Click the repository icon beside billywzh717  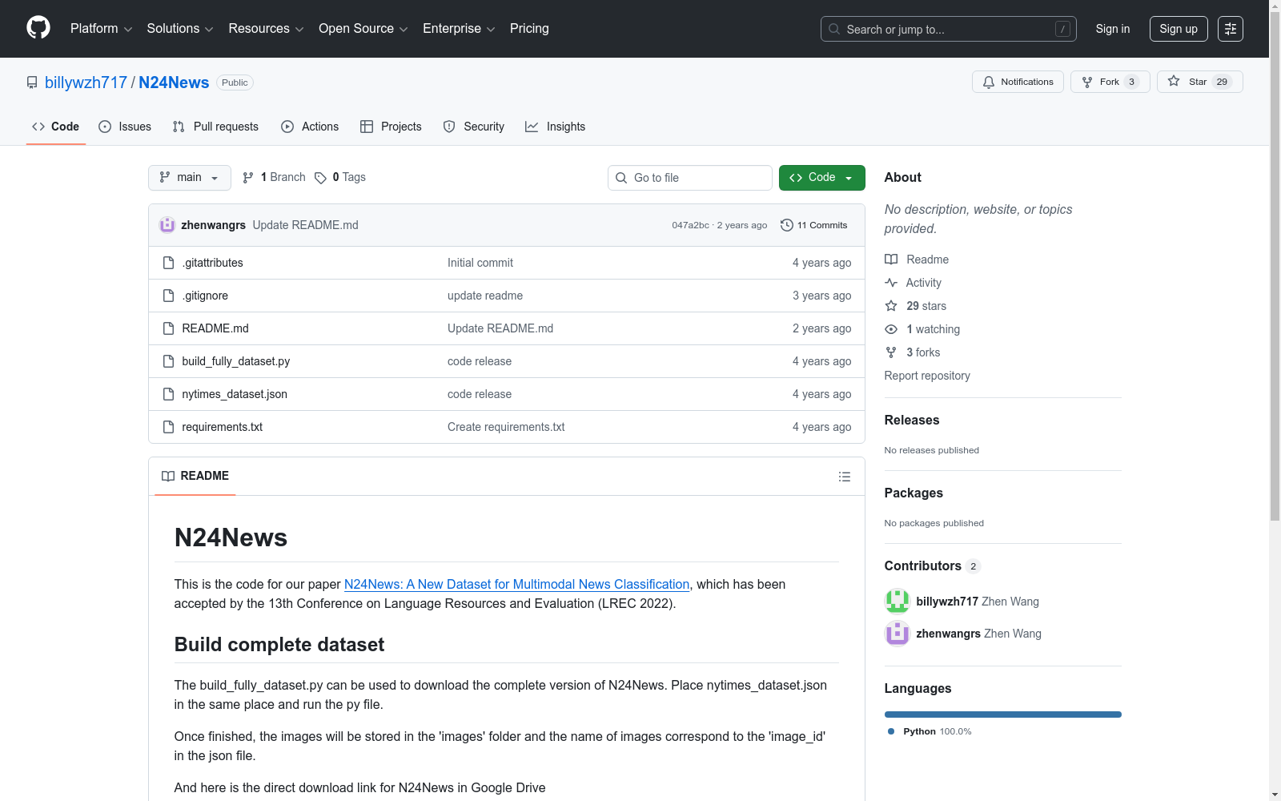click(x=32, y=83)
